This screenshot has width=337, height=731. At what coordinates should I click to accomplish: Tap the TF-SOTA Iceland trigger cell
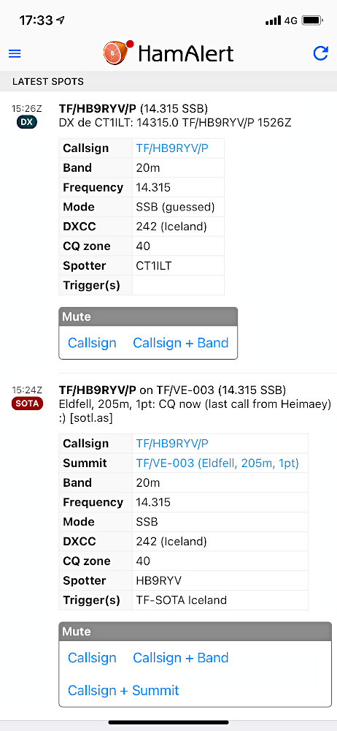tap(220, 600)
